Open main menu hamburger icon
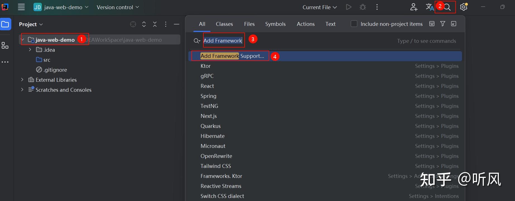Image resolution: width=515 pixels, height=201 pixels. pos(21,7)
